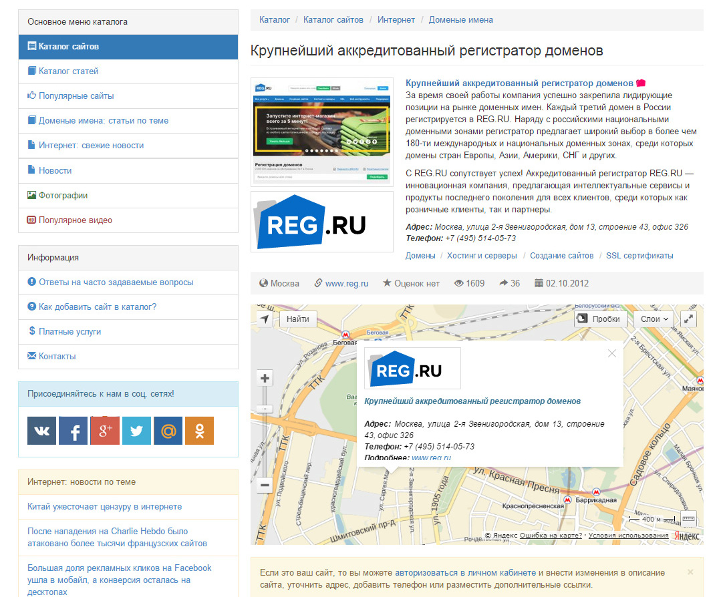723x597 pixels.
Task: Click the map geolocation arrow icon
Action: [x=265, y=319]
